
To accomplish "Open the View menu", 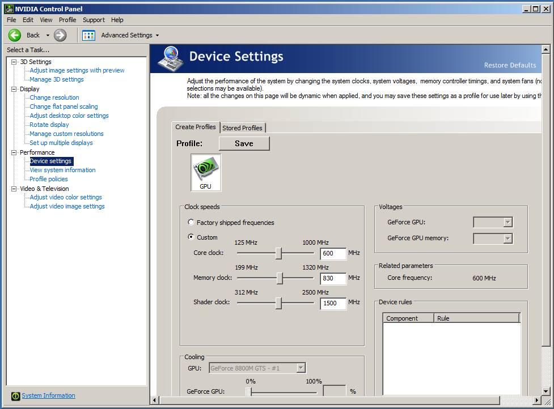I will pyautogui.click(x=46, y=20).
